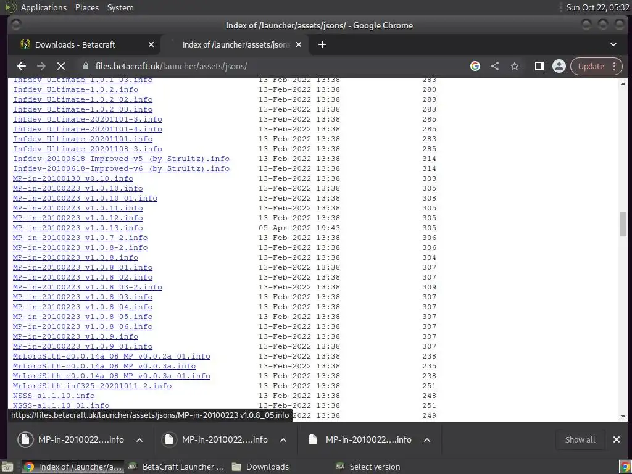Select the Index of /launcher/assets/jsons tab

236,44
